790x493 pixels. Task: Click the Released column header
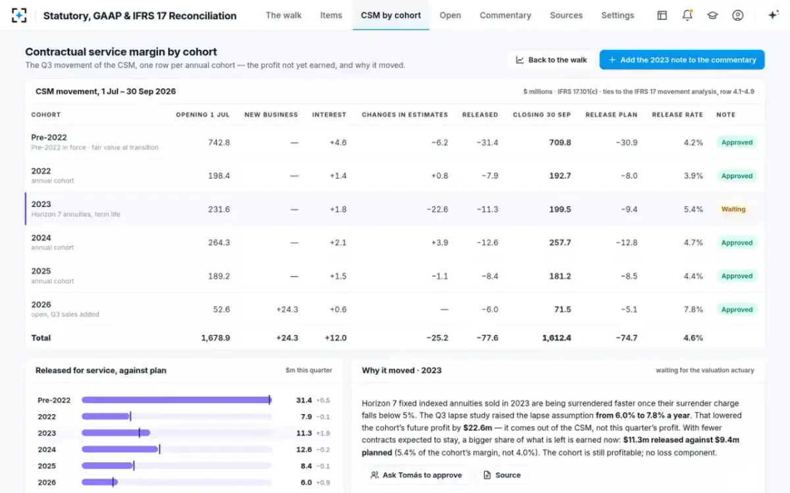click(x=480, y=114)
